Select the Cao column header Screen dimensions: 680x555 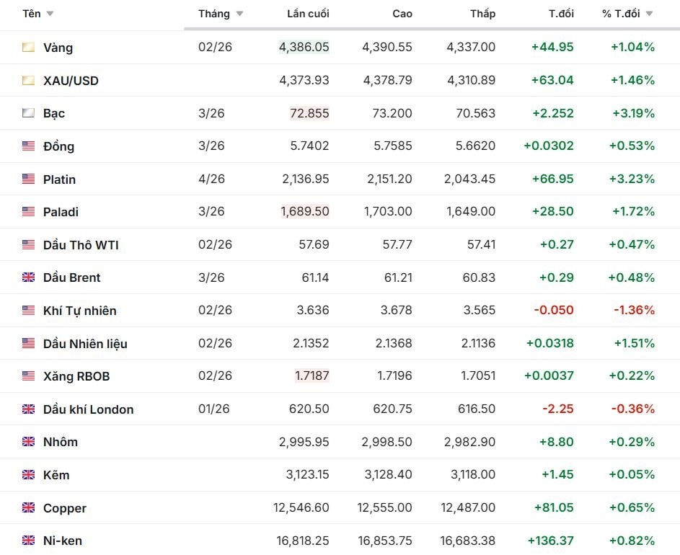pos(402,14)
